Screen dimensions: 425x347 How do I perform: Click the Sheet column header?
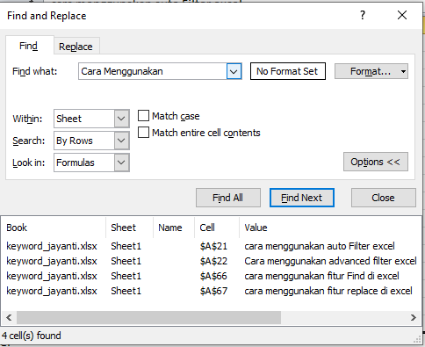click(x=129, y=228)
